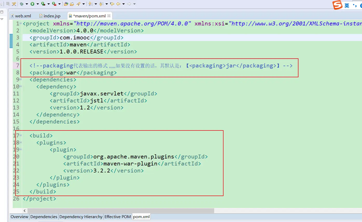Click the Debug bug icon
Viewport: 362px width, 222px height.
coord(22,4)
